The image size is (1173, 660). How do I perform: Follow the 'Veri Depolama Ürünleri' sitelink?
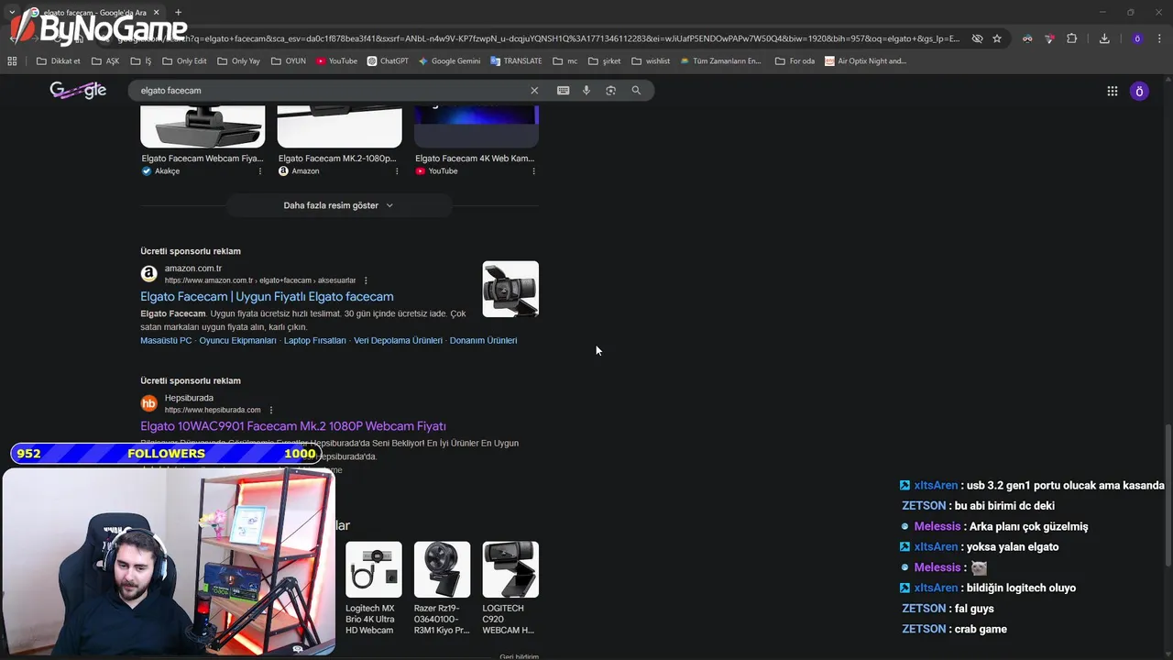[398, 340]
